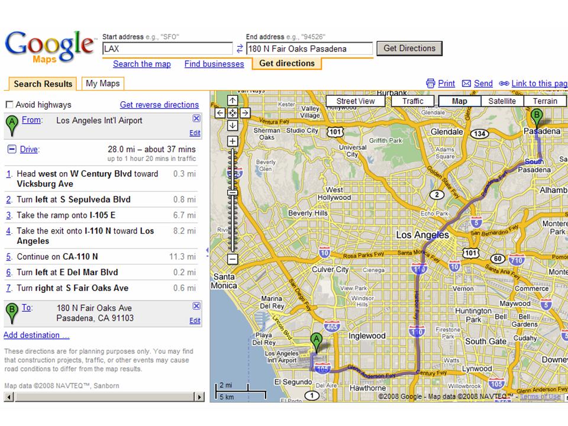Open step 2 Turn left at S Sepulveda
Screen dimensions: 568x426
click(x=101, y=199)
